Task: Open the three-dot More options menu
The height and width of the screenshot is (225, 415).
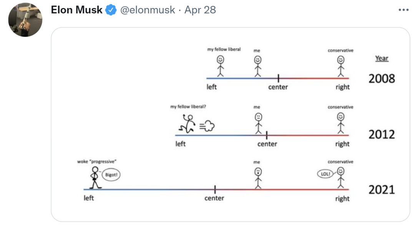Action: pyautogui.click(x=403, y=10)
